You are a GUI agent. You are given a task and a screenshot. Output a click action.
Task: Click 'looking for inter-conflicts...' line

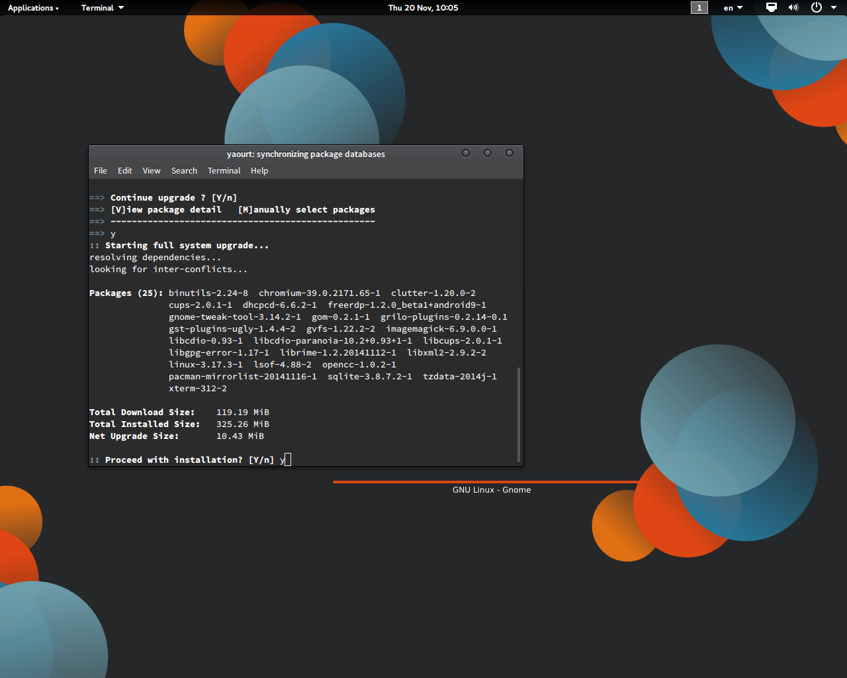point(169,269)
